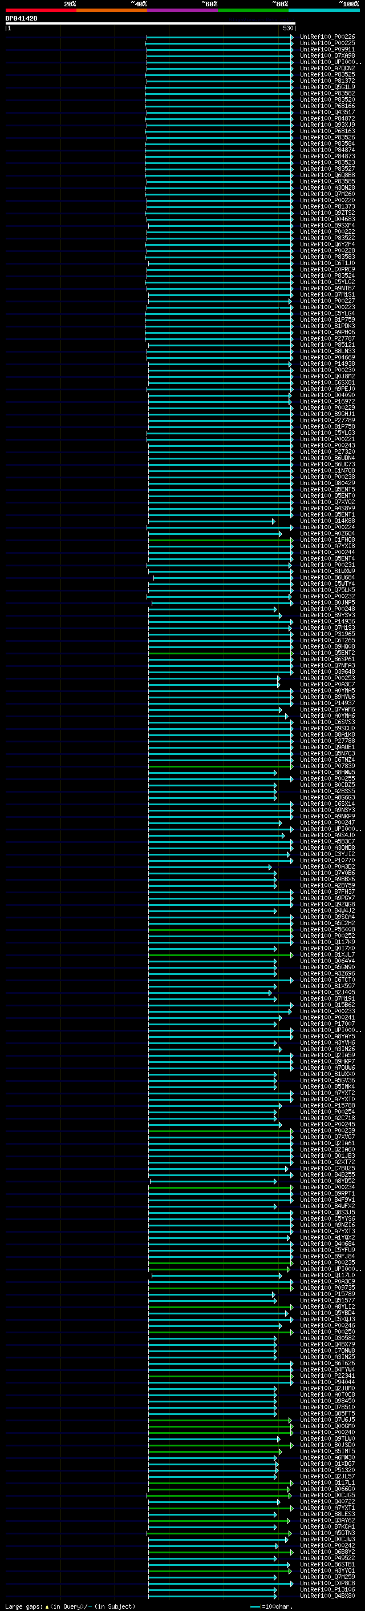Open the UniRef100_P00226 hit label

point(327,37)
